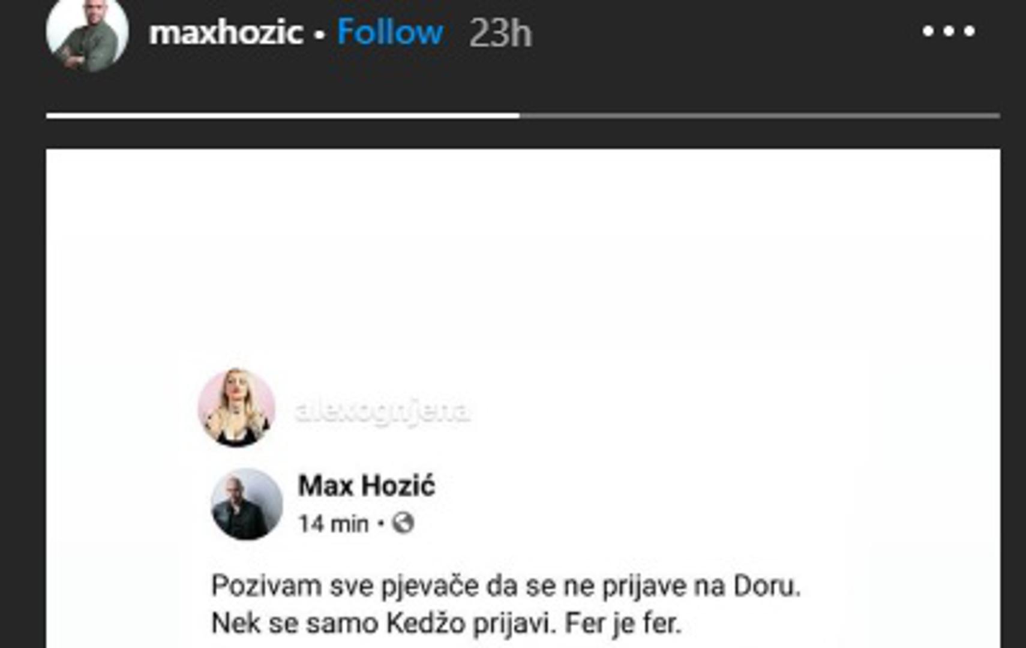This screenshot has width=1026, height=648.
Task: Click the faded alexognjena username
Action: 382,411
